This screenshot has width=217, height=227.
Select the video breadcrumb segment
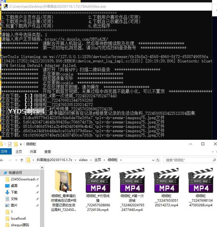coord(83,160)
